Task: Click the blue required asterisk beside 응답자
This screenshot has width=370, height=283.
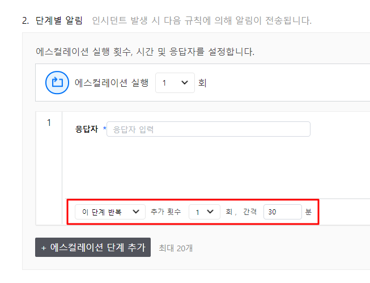Action: 105,129
